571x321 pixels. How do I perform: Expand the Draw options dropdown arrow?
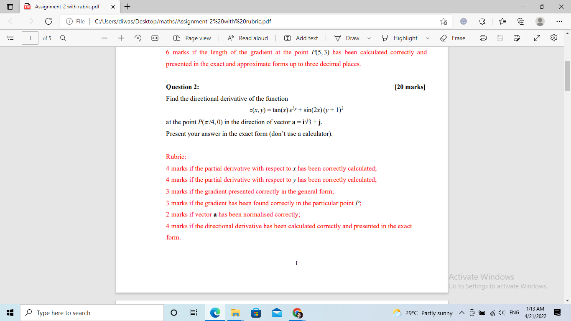pyautogui.click(x=369, y=38)
